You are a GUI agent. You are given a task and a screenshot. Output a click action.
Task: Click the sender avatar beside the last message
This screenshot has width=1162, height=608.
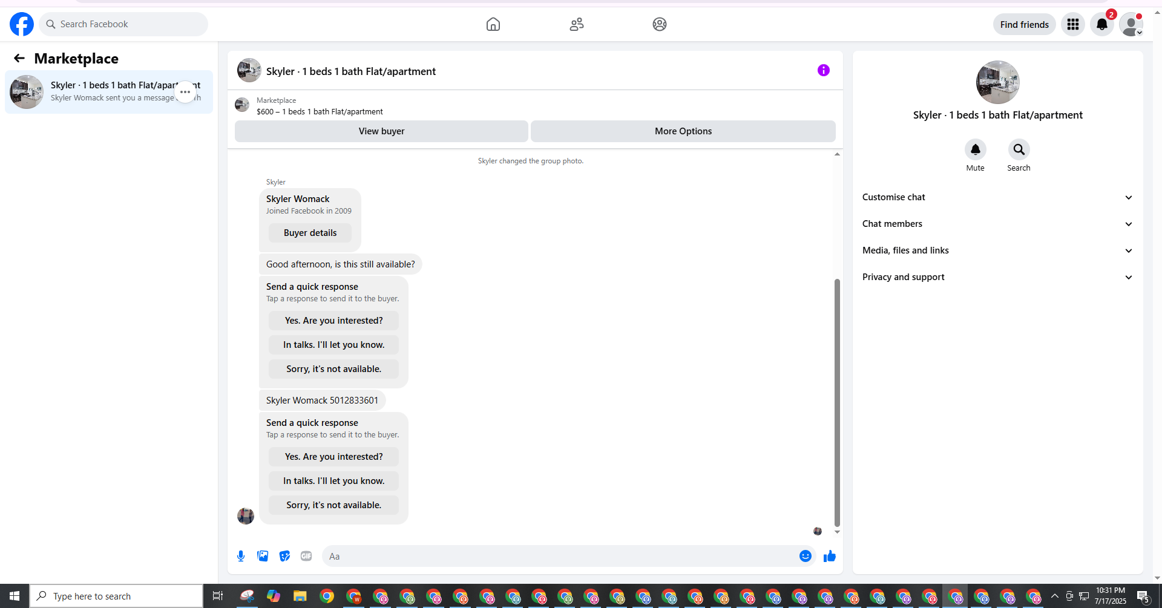246,516
